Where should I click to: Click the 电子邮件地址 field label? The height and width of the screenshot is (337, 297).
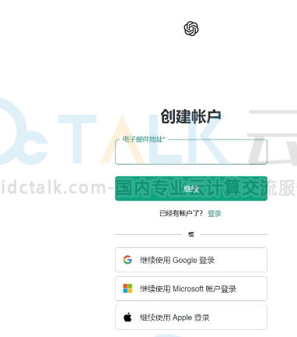click(143, 139)
